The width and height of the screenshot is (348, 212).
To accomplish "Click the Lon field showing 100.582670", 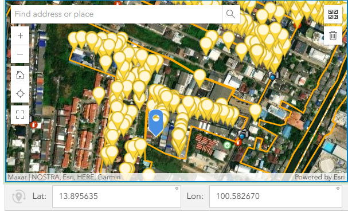I will (276, 197).
